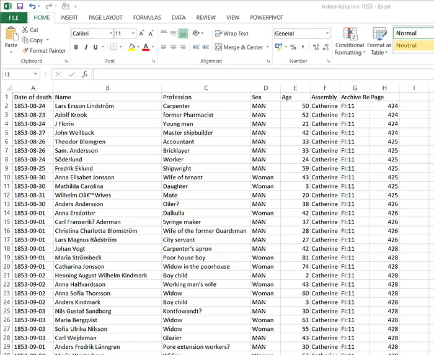This screenshot has width=434, height=355.
Task: Click the Insert Function fx icon
Action: coord(85,74)
